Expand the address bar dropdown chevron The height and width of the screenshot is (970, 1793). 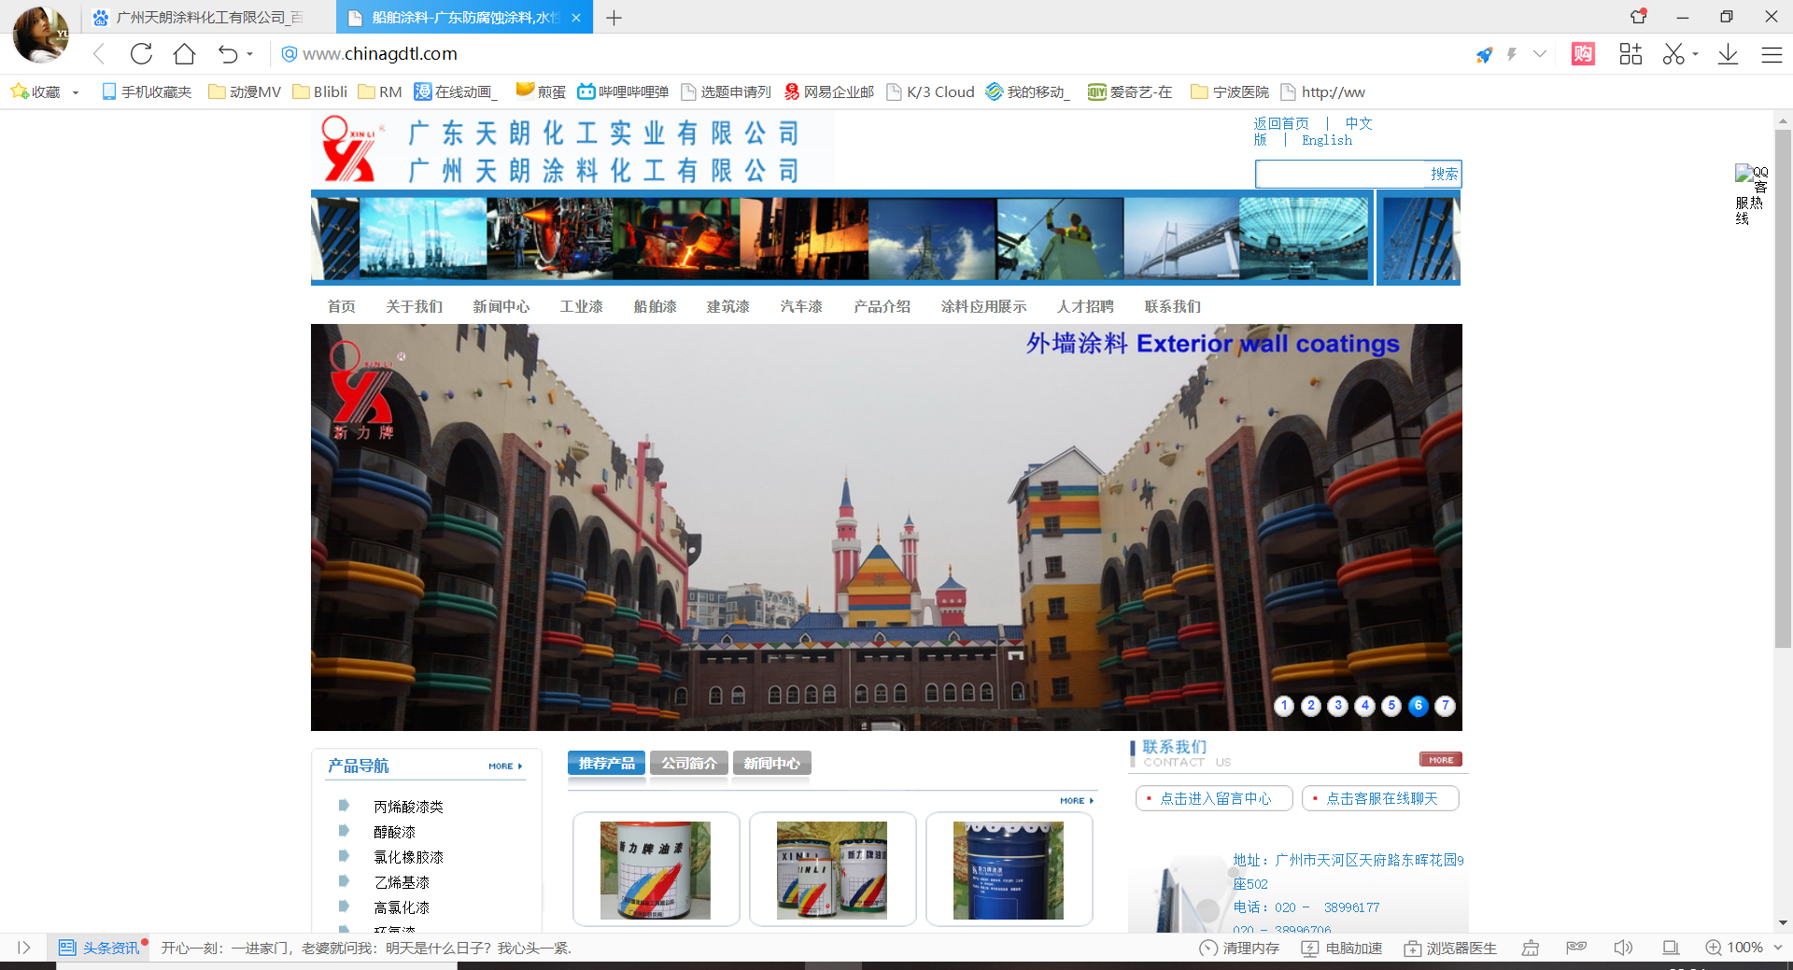coord(1540,54)
